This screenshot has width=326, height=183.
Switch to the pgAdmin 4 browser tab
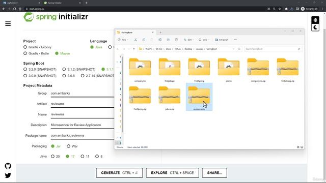pyautogui.click(x=21, y=3)
